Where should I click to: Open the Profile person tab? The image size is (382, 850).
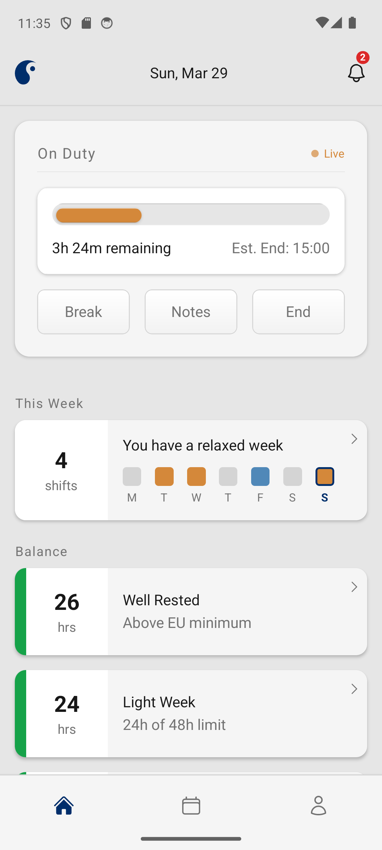[x=318, y=805]
